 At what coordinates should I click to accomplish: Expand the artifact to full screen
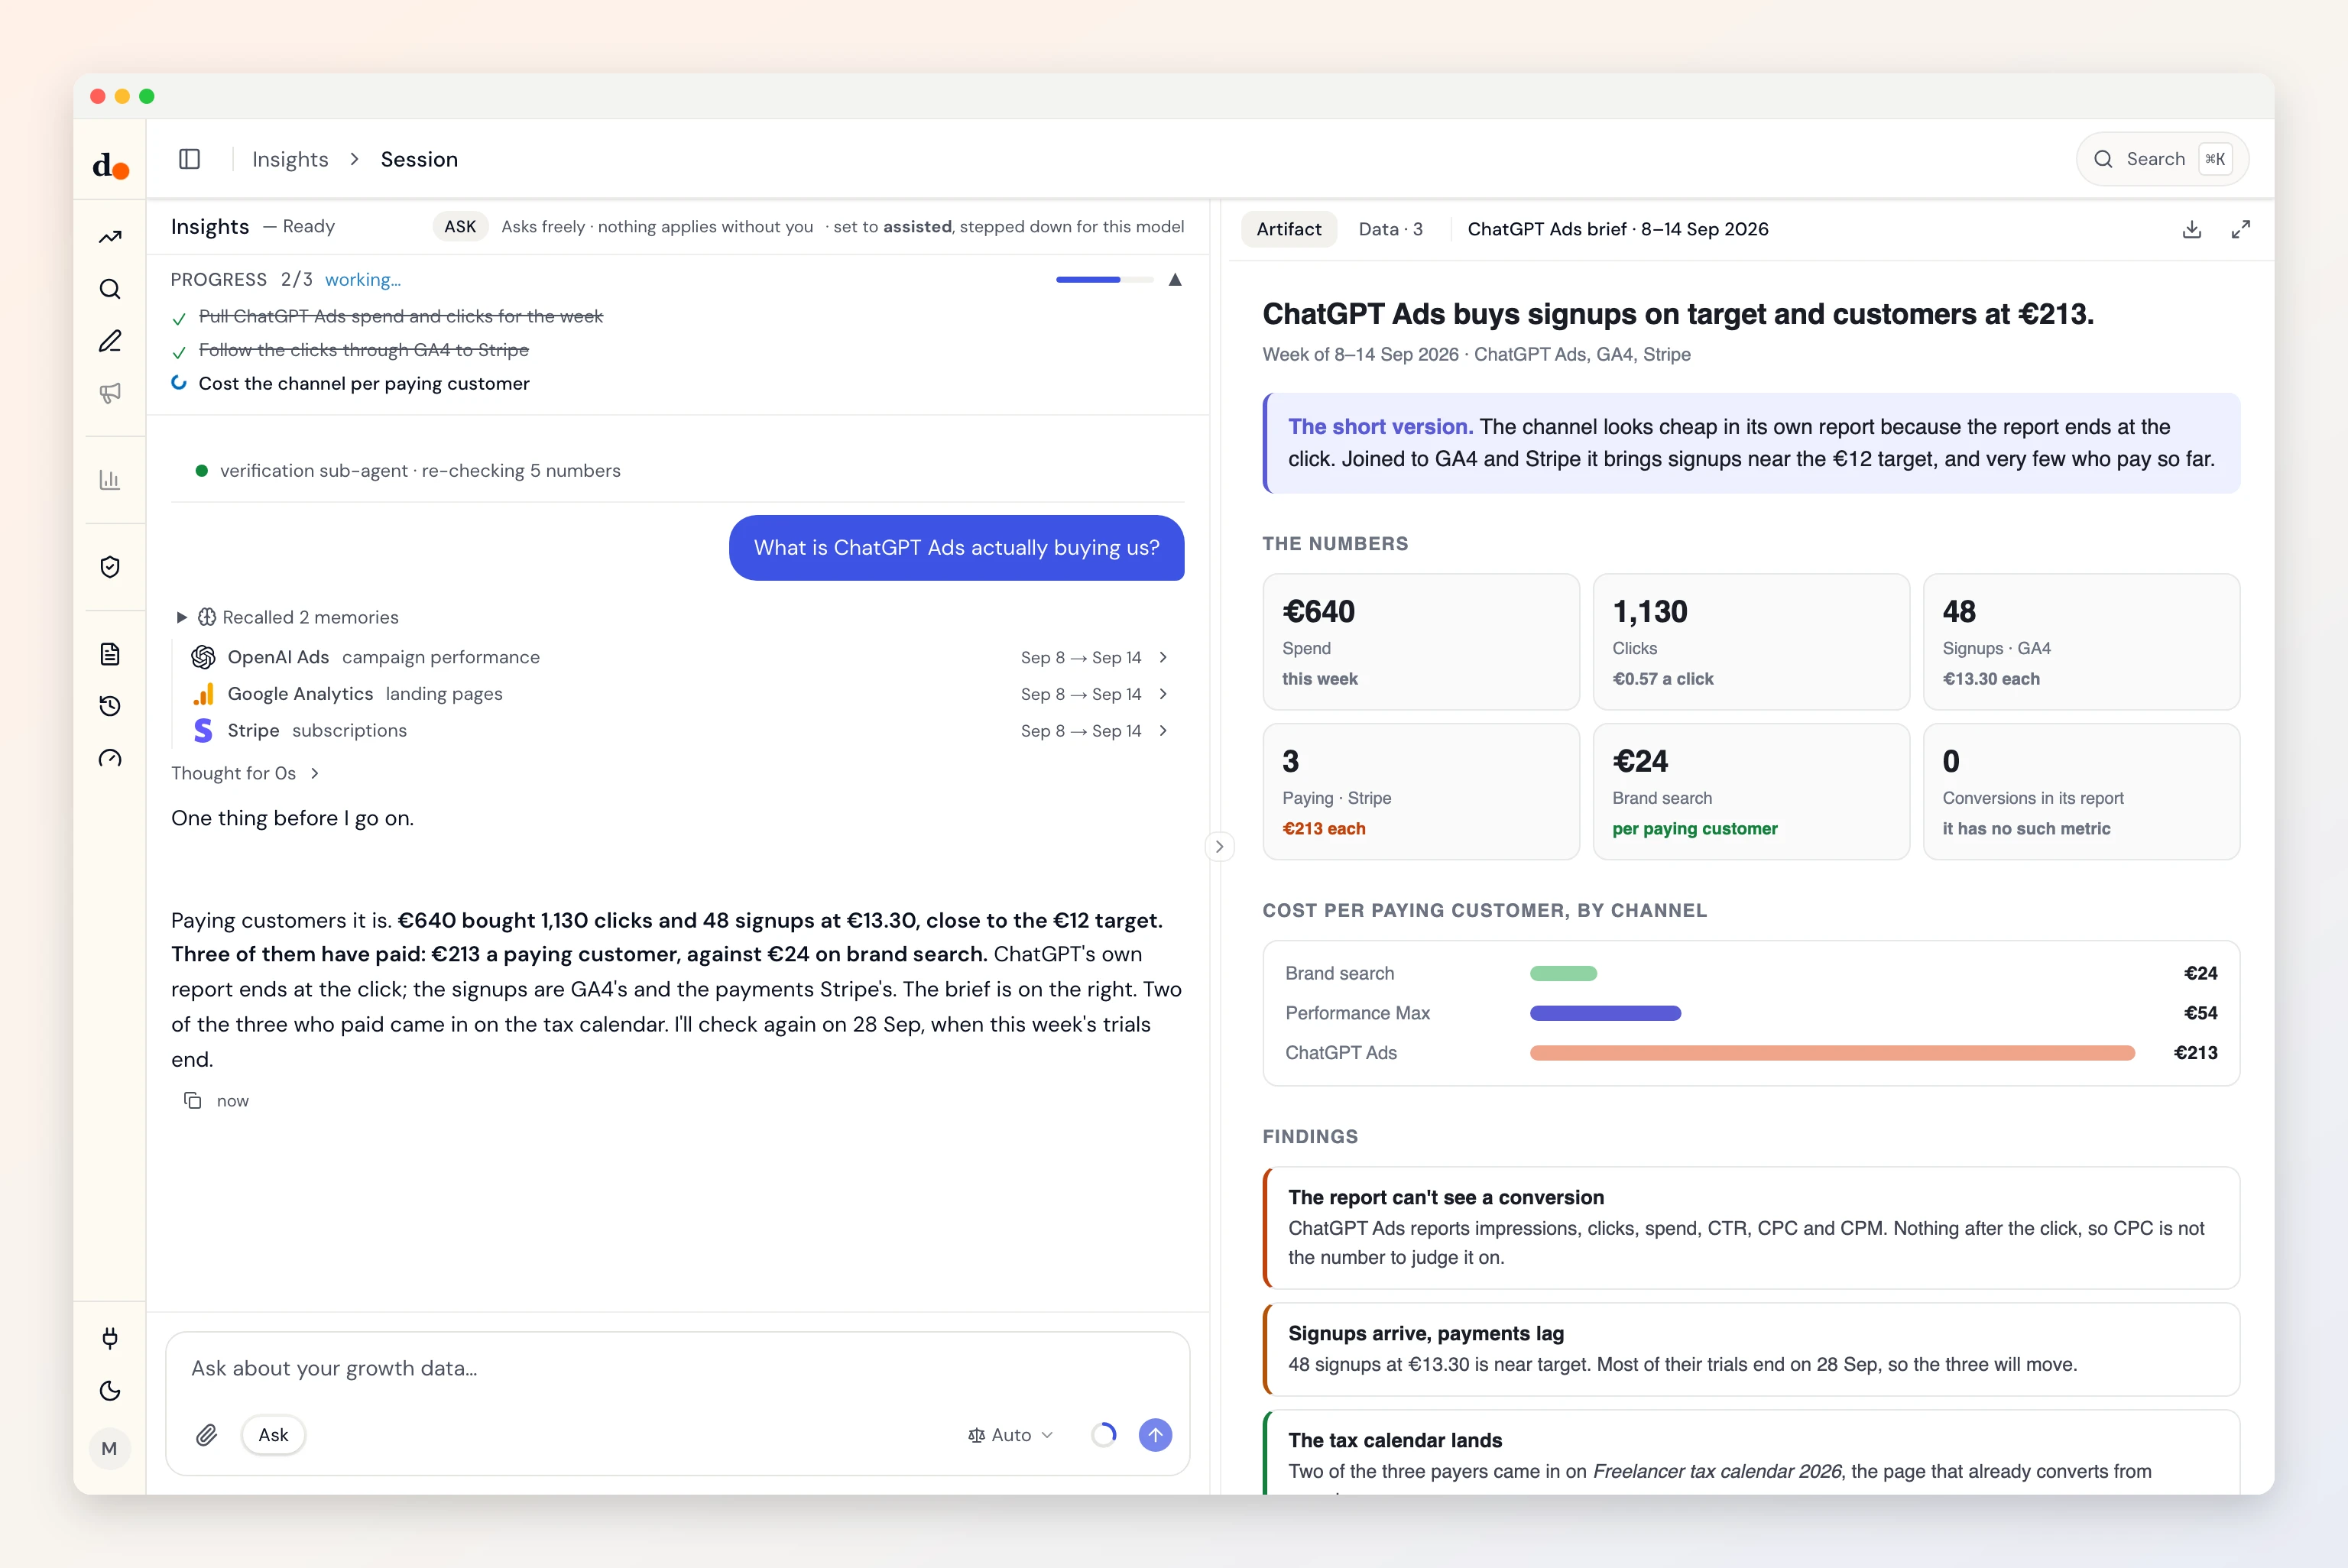(x=2241, y=229)
